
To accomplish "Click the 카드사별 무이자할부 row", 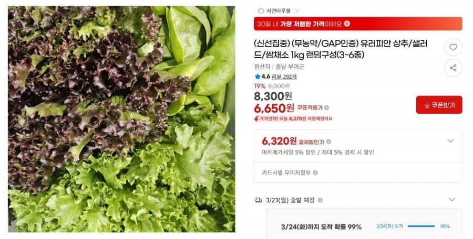I will 358,172.
